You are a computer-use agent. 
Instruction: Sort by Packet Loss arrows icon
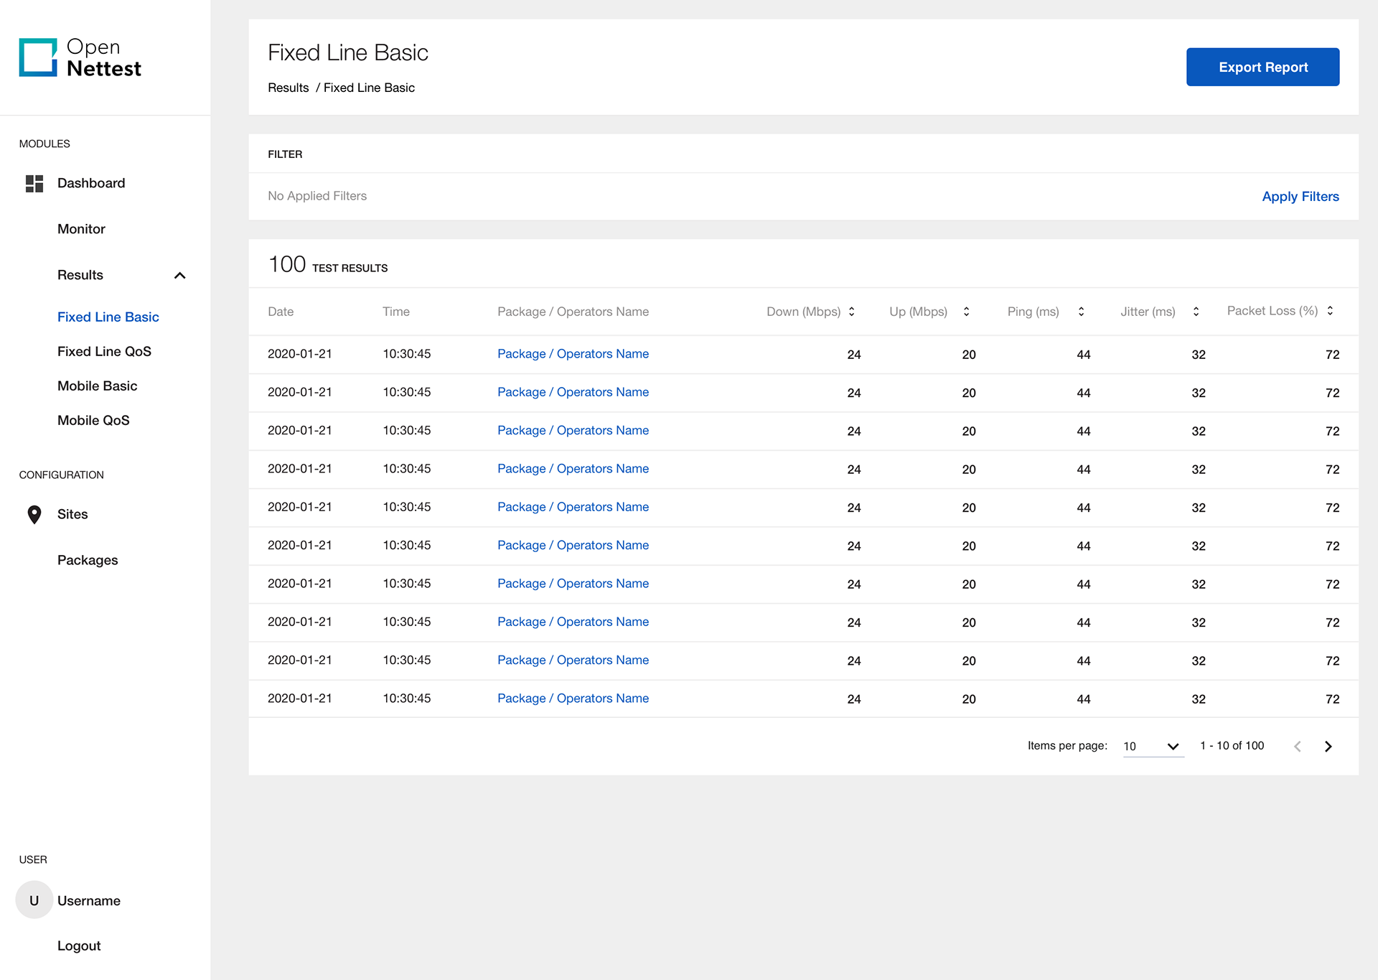tap(1330, 311)
